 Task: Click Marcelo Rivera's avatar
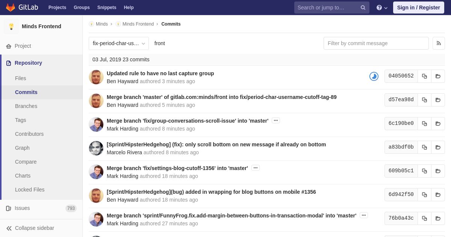click(96, 148)
